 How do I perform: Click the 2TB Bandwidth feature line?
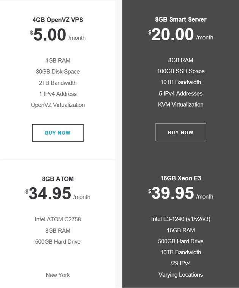click(58, 83)
